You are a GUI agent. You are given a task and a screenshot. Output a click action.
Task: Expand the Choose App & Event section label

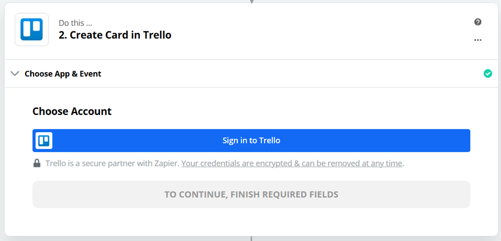point(63,74)
